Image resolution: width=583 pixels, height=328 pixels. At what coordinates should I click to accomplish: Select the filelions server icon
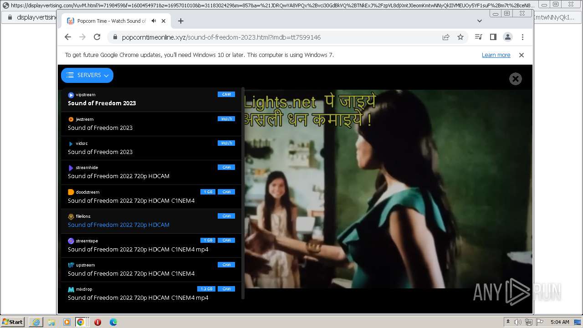(x=71, y=216)
